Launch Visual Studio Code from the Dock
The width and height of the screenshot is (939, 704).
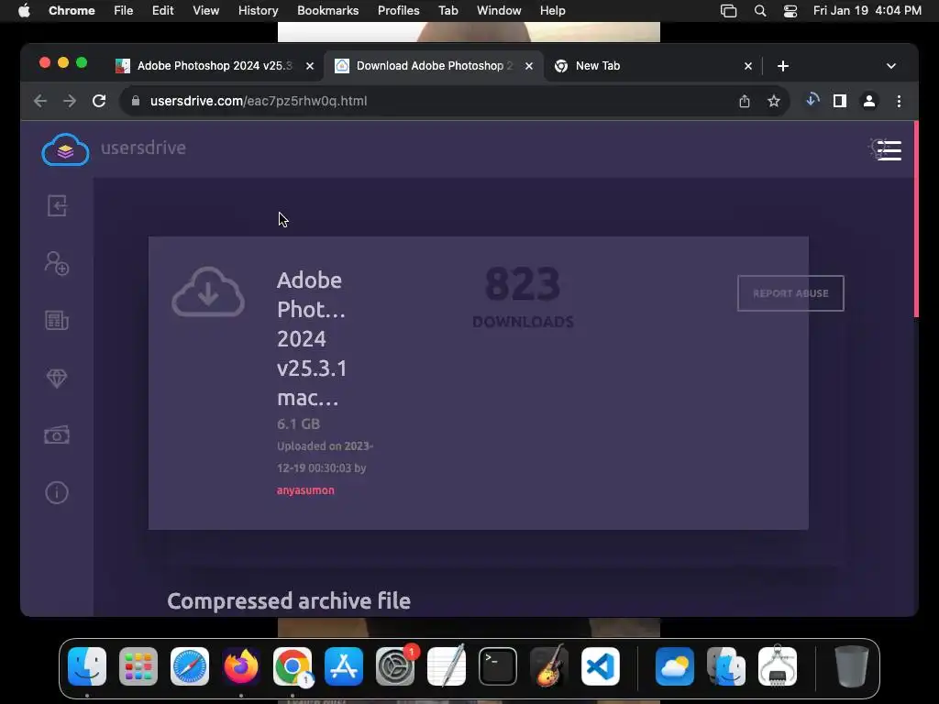tap(600, 666)
